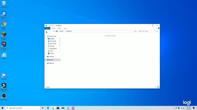The image size is (197, 110).
Task: Open the Recycle Bin desktop icon
Action: click(x=4, y=4)
